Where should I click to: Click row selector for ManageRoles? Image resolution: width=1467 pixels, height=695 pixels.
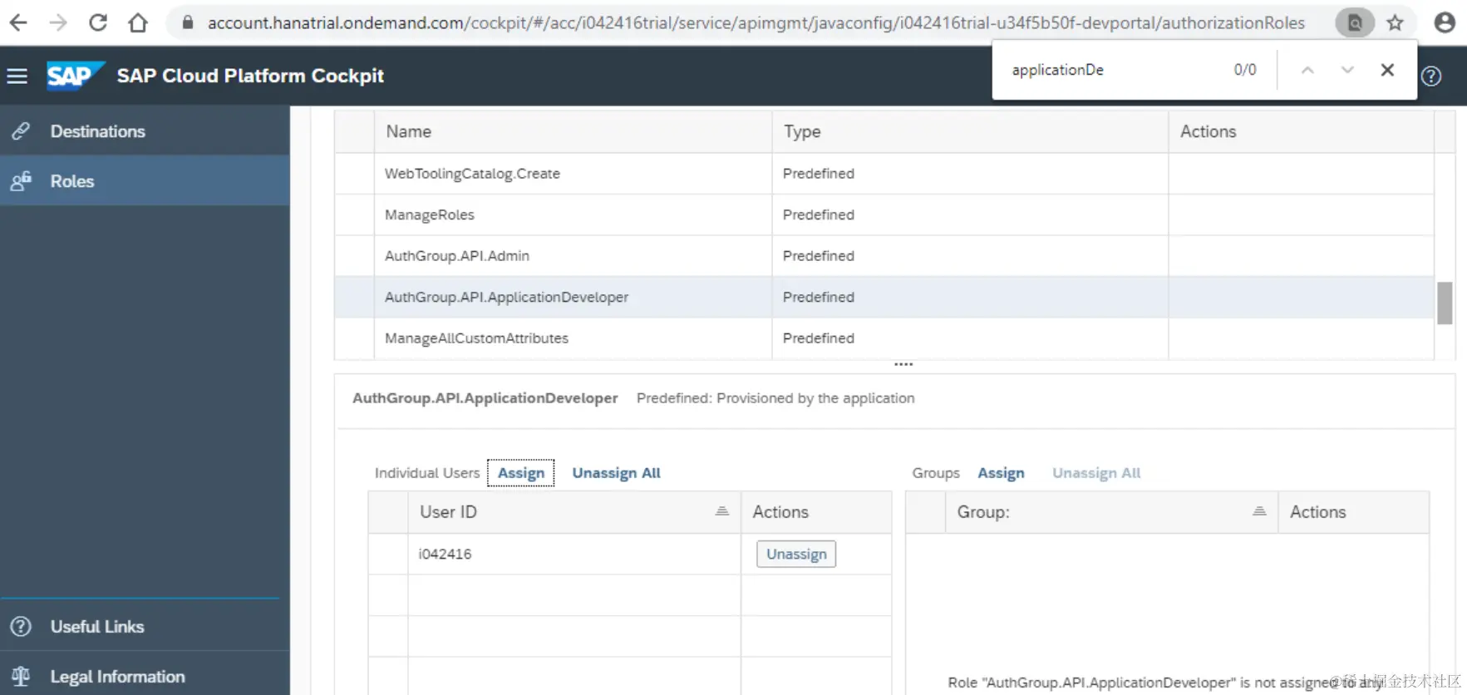354,214
